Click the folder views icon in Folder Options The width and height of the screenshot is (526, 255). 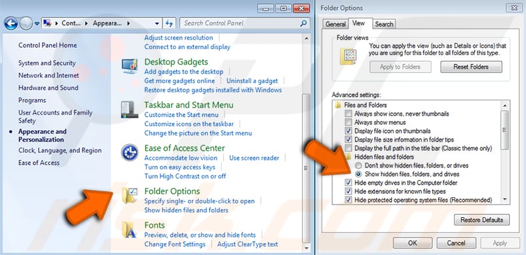[348, 56]
